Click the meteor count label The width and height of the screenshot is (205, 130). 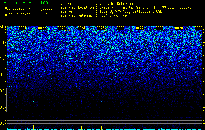point(46,10)
